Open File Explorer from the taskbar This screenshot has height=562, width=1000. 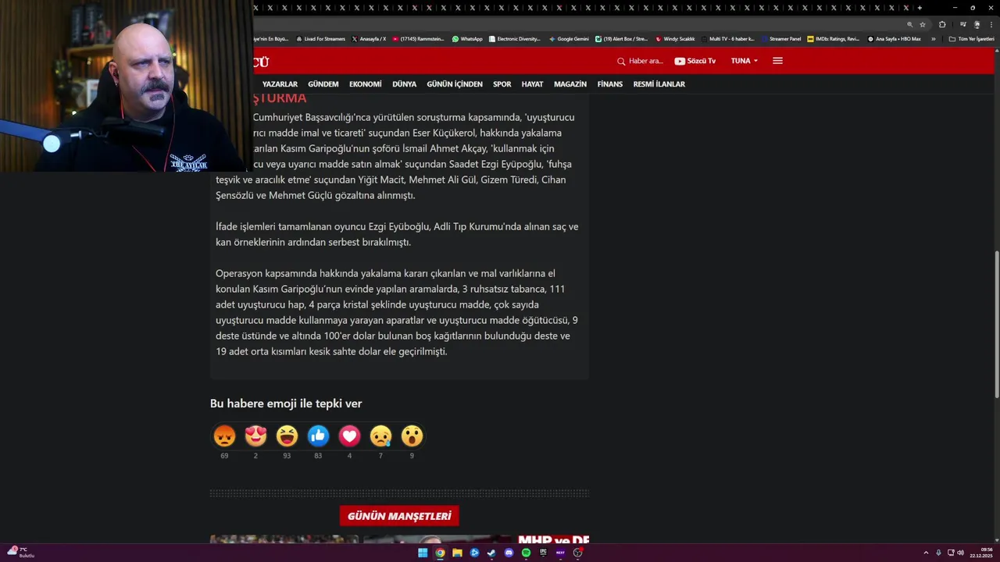pos(457,553)
